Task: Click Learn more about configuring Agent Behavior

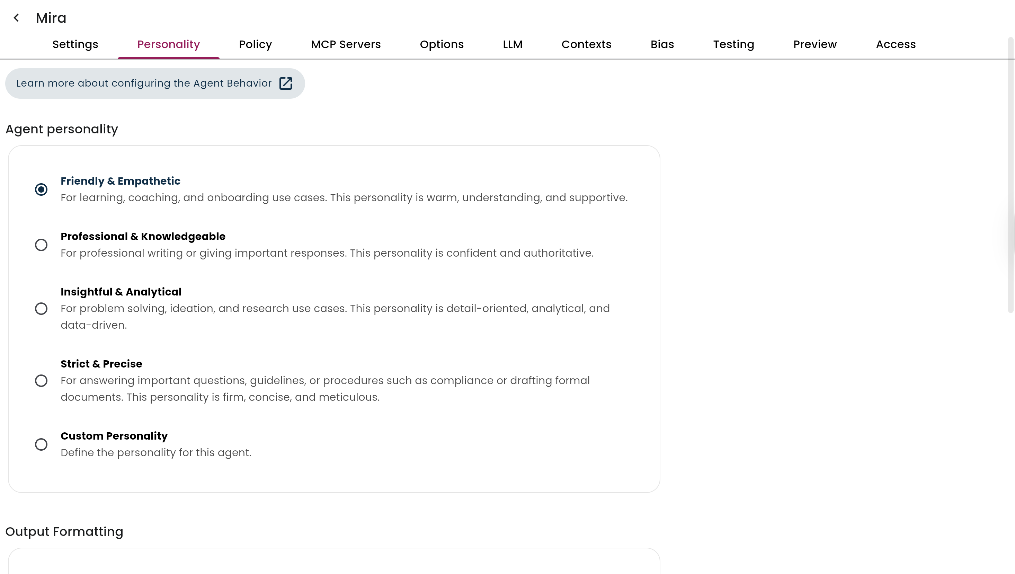Action: (155, 83)
